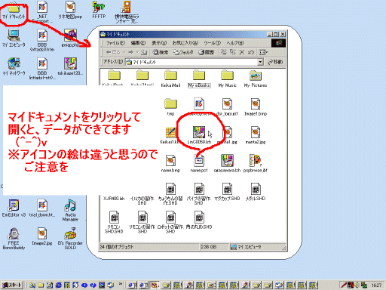Click the forward arrow toolbar button

(131, 52)
